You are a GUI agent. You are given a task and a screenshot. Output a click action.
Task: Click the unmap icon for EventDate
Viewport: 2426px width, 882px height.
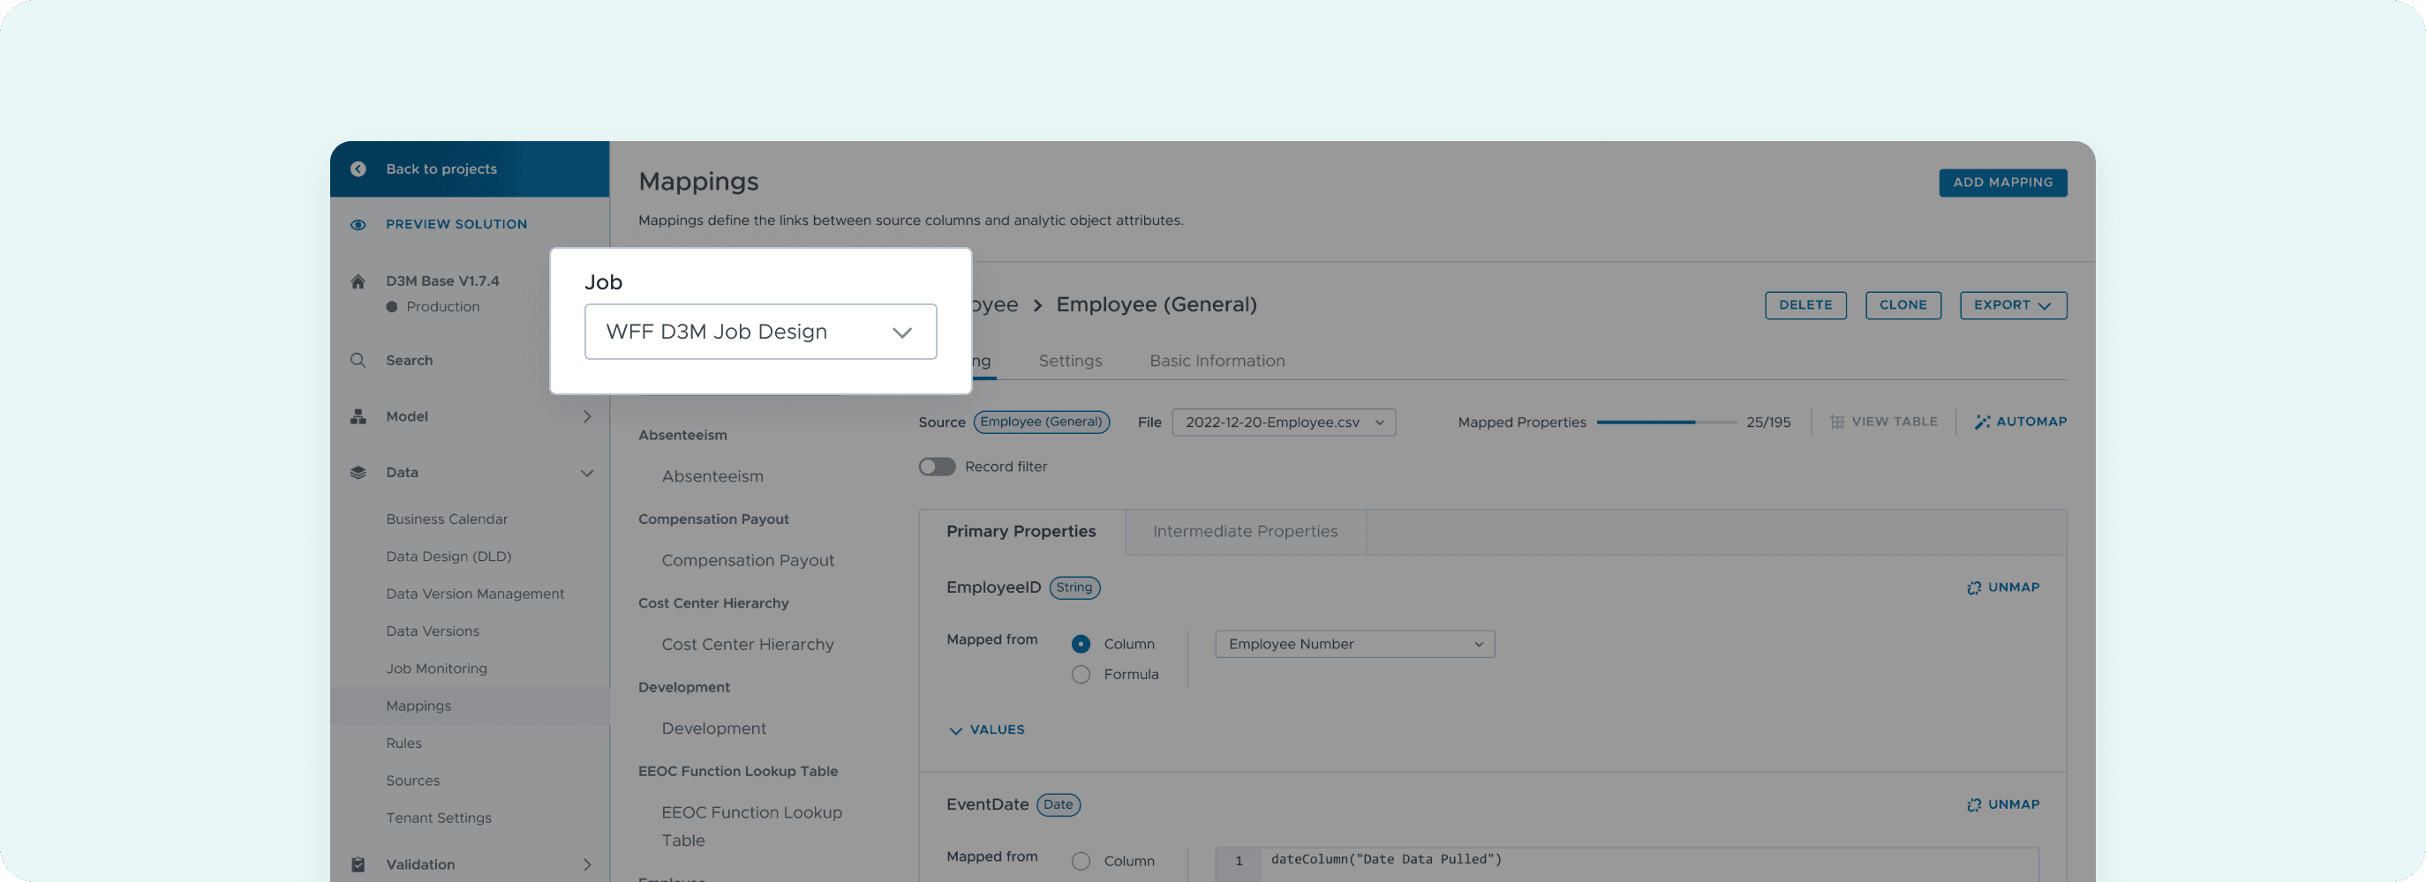coord(1974,804)
